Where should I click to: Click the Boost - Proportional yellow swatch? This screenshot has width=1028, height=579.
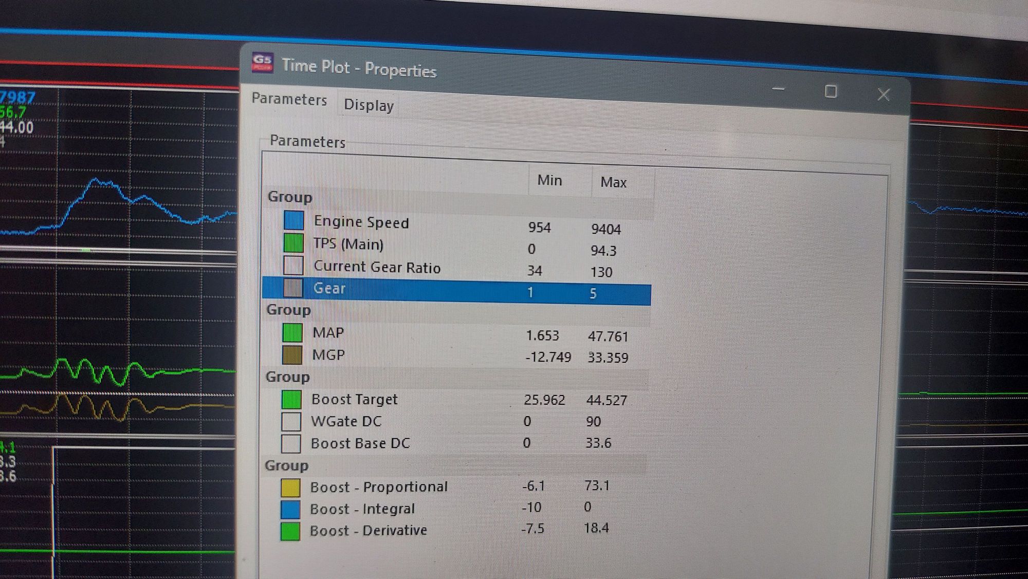pos(290,487)
